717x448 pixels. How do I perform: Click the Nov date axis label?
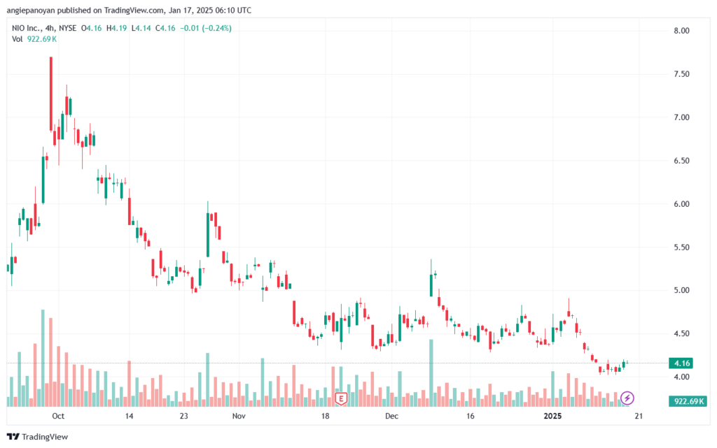[239, 416]
